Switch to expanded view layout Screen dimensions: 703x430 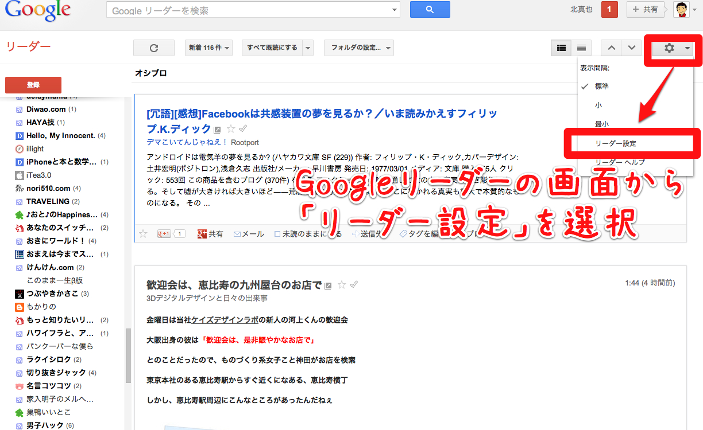(562, 48)
